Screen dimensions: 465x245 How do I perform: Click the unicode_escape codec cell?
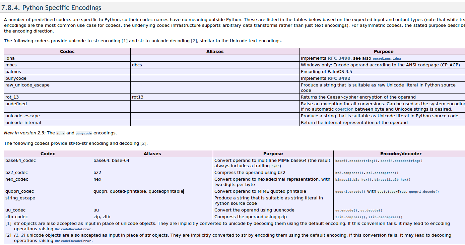67,116
